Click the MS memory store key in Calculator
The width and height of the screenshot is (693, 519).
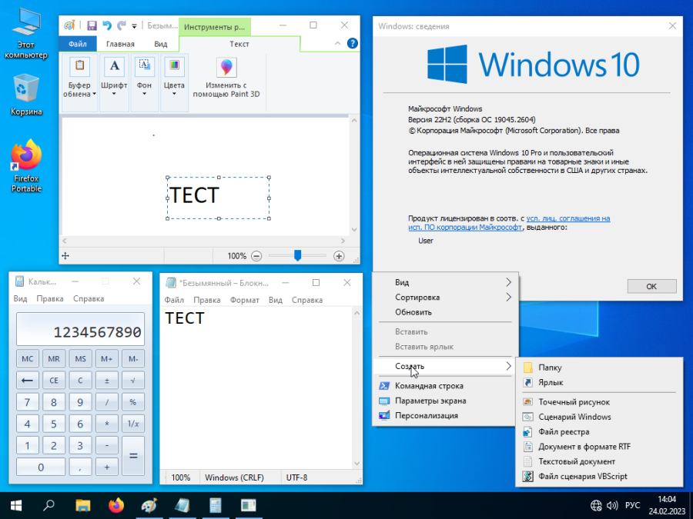click(x=80, y=359)
